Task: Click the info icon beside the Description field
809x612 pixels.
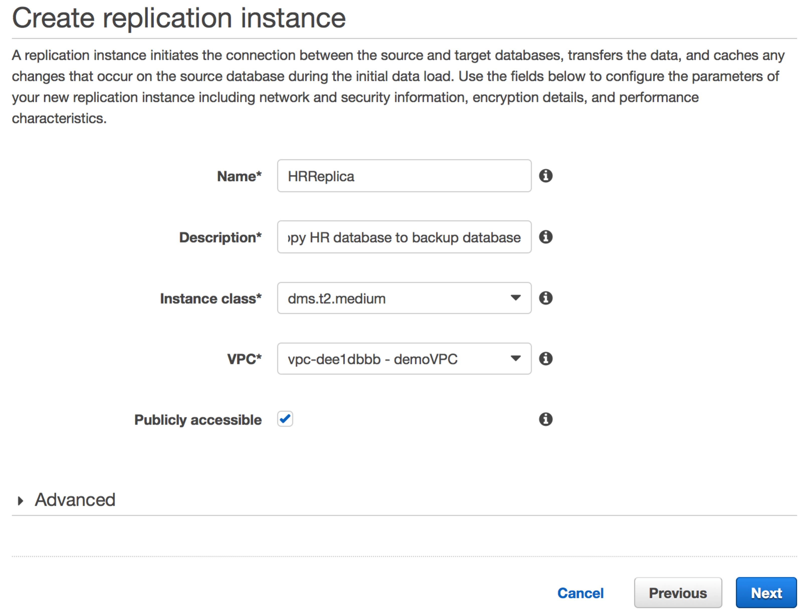Action: (x=545, y=237)
